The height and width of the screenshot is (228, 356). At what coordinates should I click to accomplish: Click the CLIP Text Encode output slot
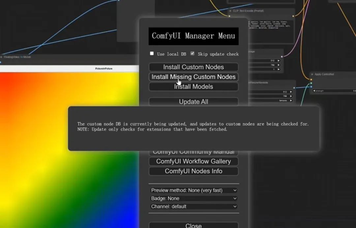coord(293,16)
